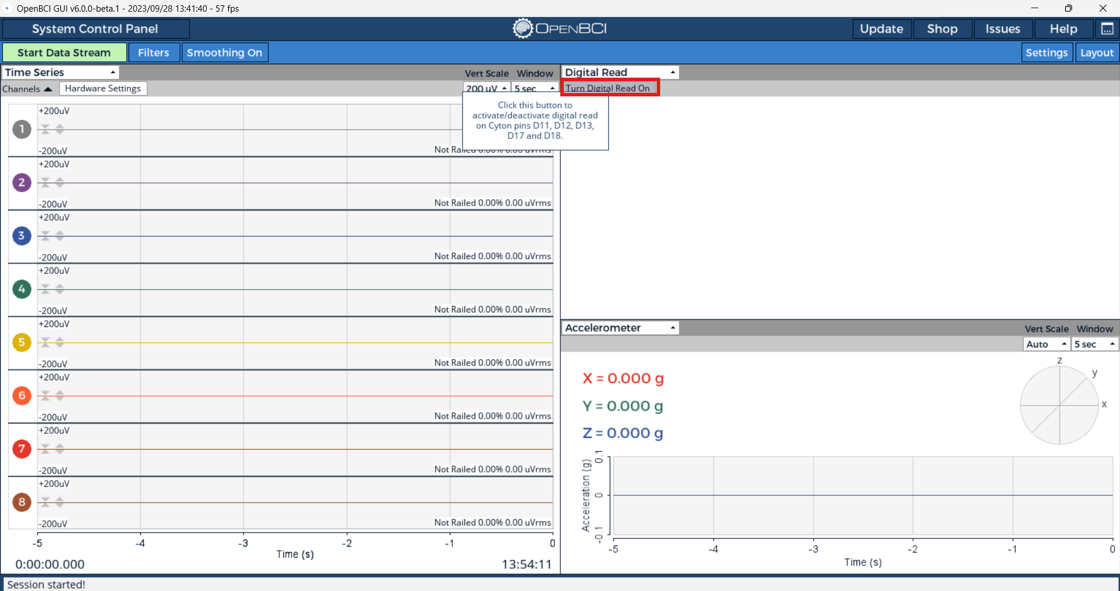The height and width of the screenshot is (591, 1120).
Task: Toggle the Smoothing On button
Action: coord(224,53)
